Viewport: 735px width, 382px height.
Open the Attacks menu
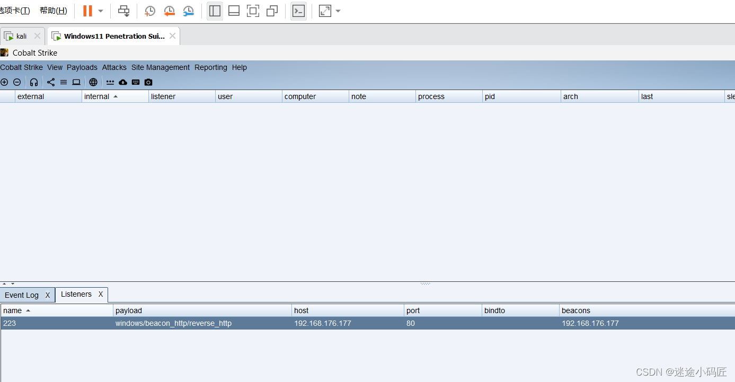tap(114, 67)
